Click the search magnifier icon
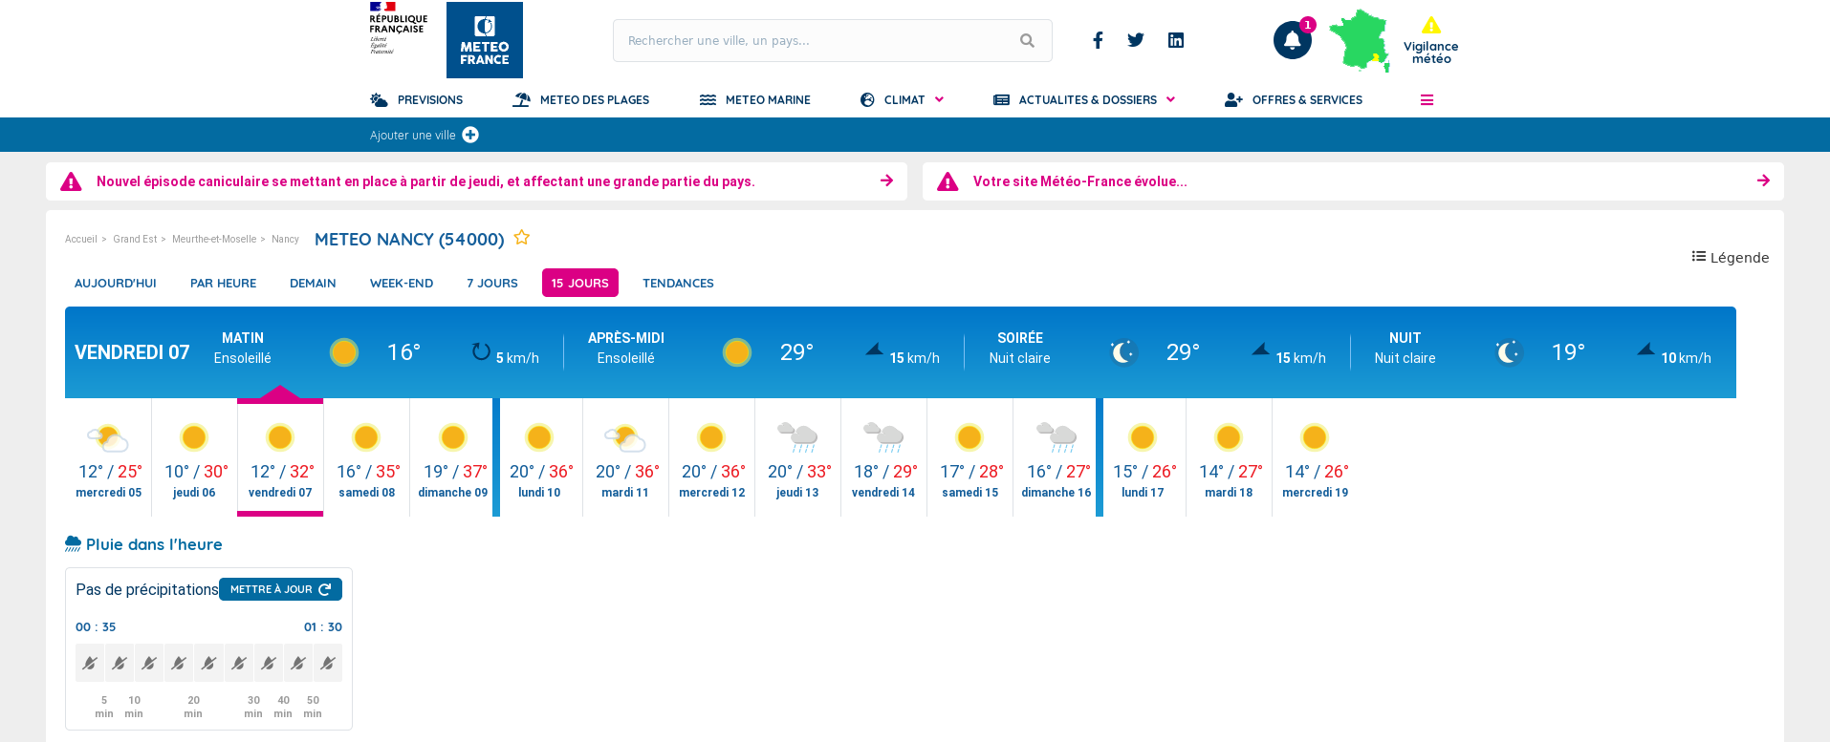The width and height of the screenshot is (1830, 742). point(1027,40)
